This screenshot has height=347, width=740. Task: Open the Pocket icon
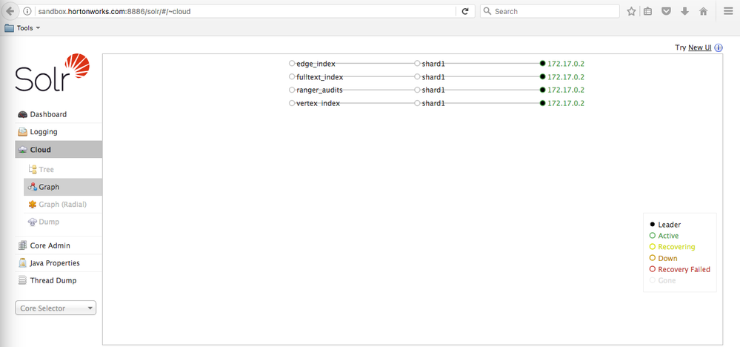[x=666, y=11]
